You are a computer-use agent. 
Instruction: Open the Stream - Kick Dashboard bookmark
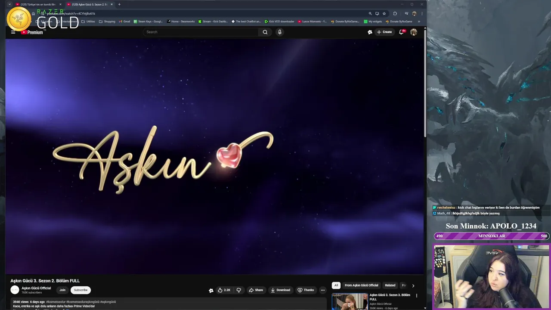[213, 22]
